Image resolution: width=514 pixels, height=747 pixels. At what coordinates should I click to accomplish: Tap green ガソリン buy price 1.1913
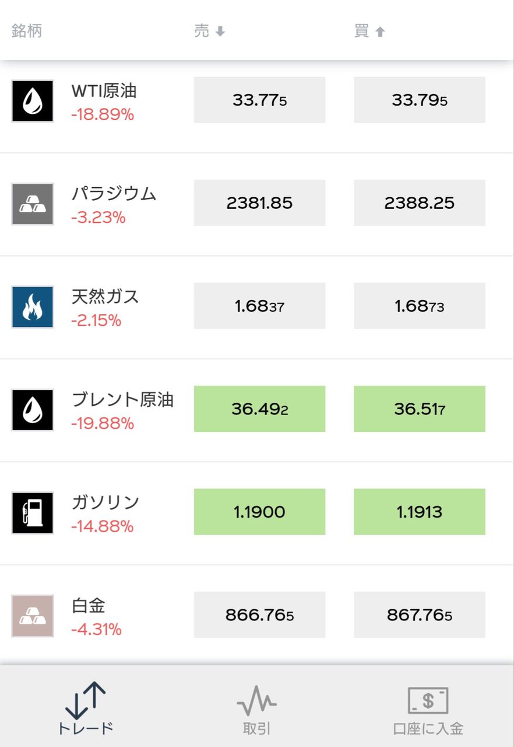click(420, 512)
